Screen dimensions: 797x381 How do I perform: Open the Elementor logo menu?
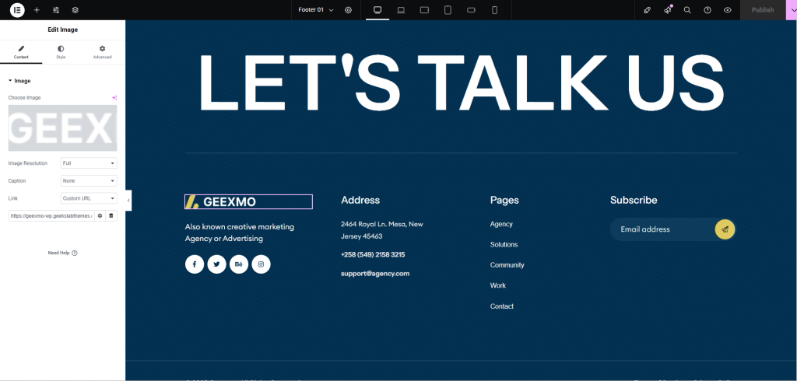point(17,10)
